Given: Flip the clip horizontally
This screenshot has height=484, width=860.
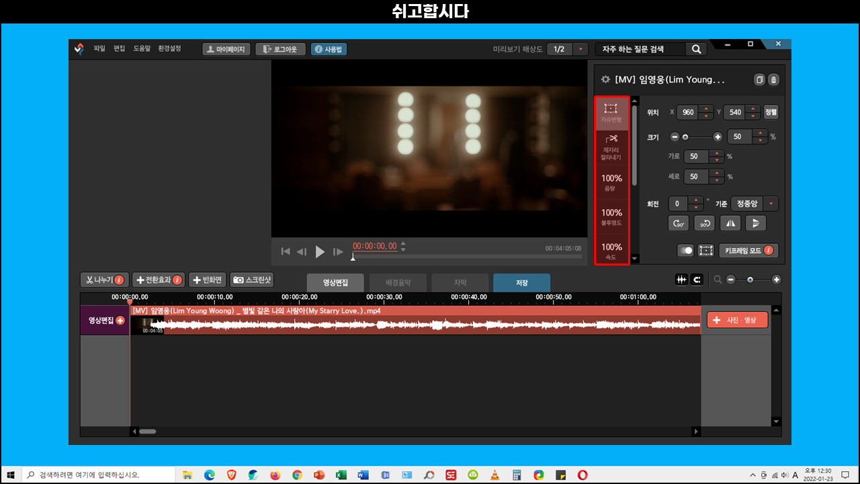Looking at the screenshot, I should 730,223.
